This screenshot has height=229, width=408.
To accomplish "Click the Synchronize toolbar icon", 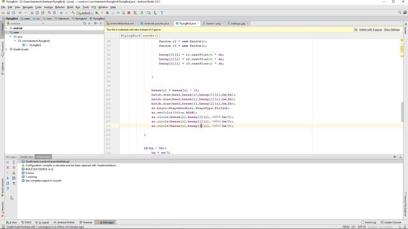I will [13, 13].
